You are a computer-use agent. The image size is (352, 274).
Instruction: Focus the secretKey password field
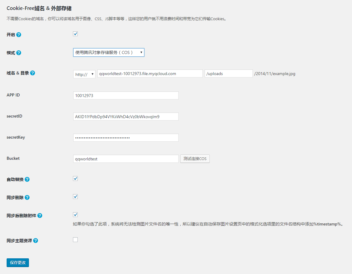point(126,138)
